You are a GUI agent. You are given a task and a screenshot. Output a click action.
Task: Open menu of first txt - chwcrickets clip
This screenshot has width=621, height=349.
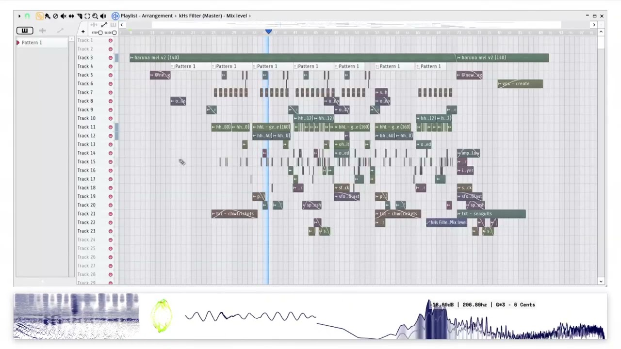[214, 214]
